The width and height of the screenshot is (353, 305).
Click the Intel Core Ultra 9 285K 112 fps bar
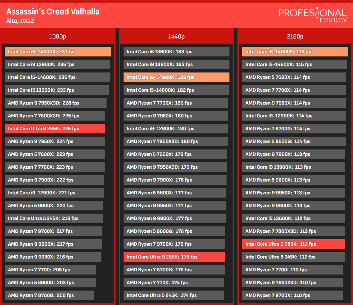click(x=293, y=244)
